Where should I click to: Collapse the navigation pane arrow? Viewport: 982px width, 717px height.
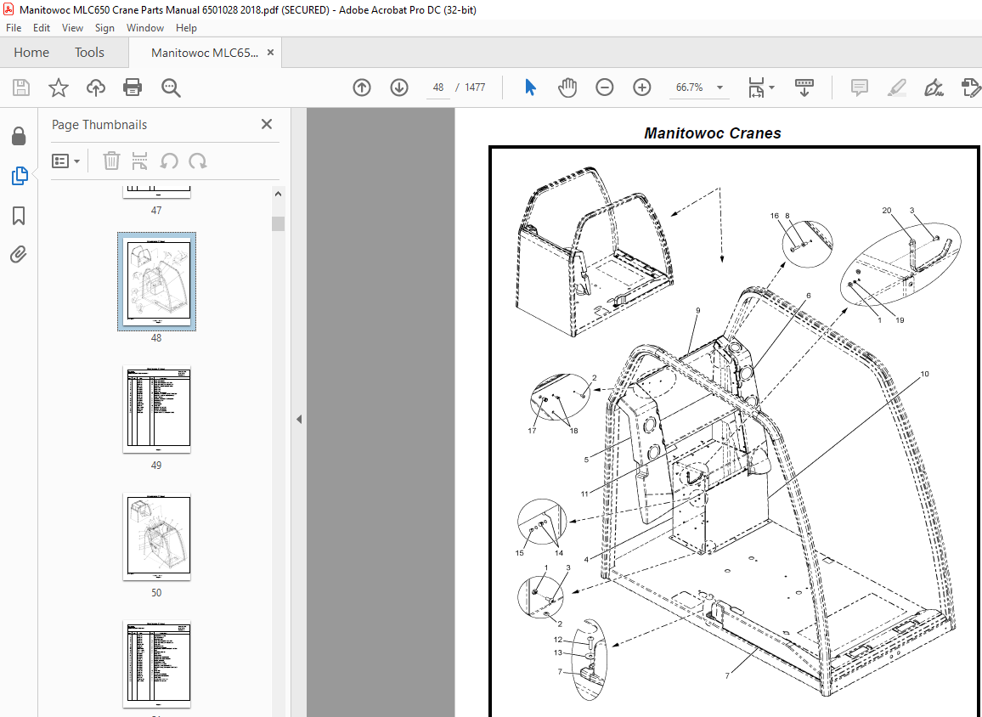tap(299, 419)
